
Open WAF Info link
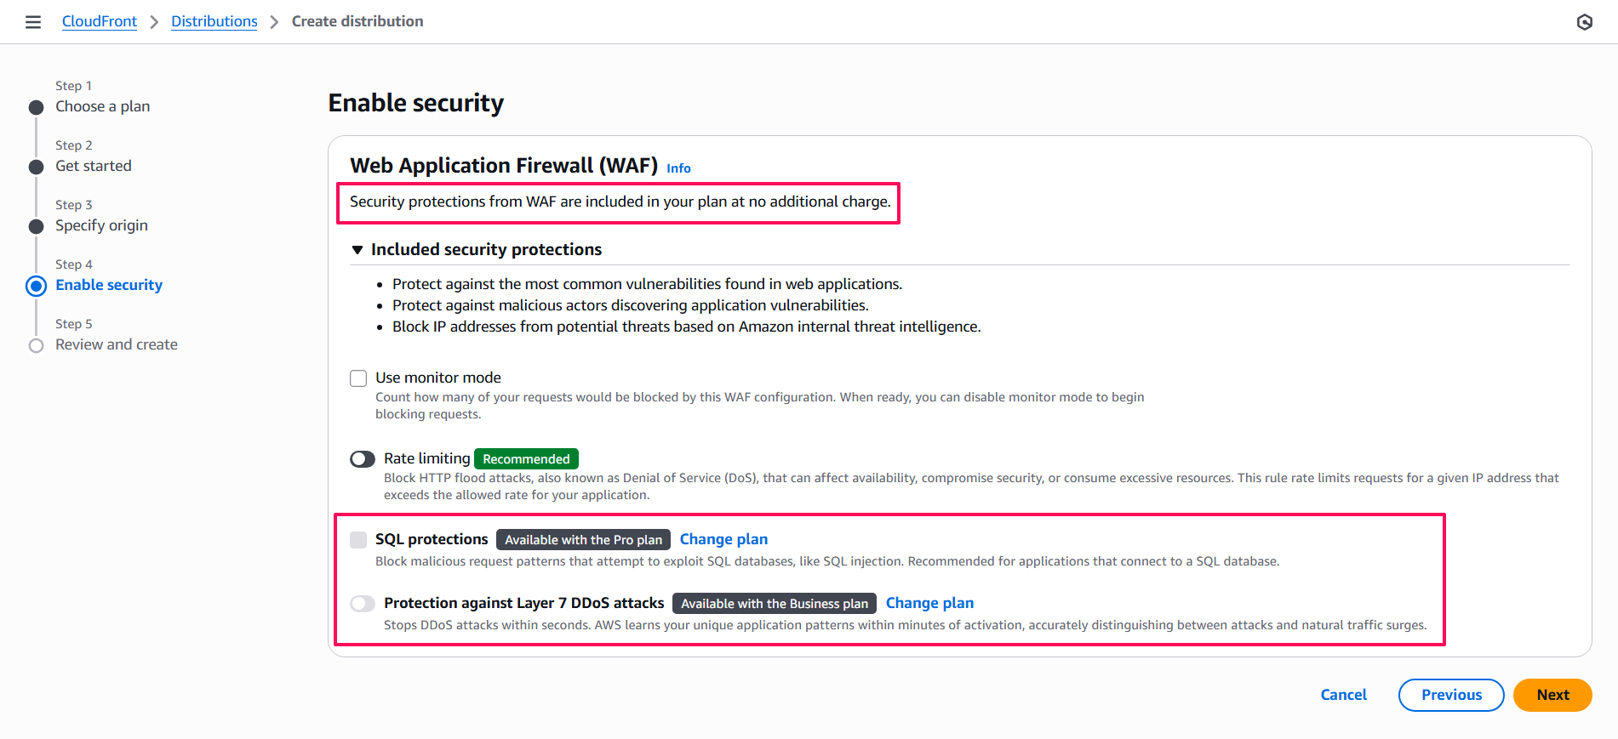678,168
